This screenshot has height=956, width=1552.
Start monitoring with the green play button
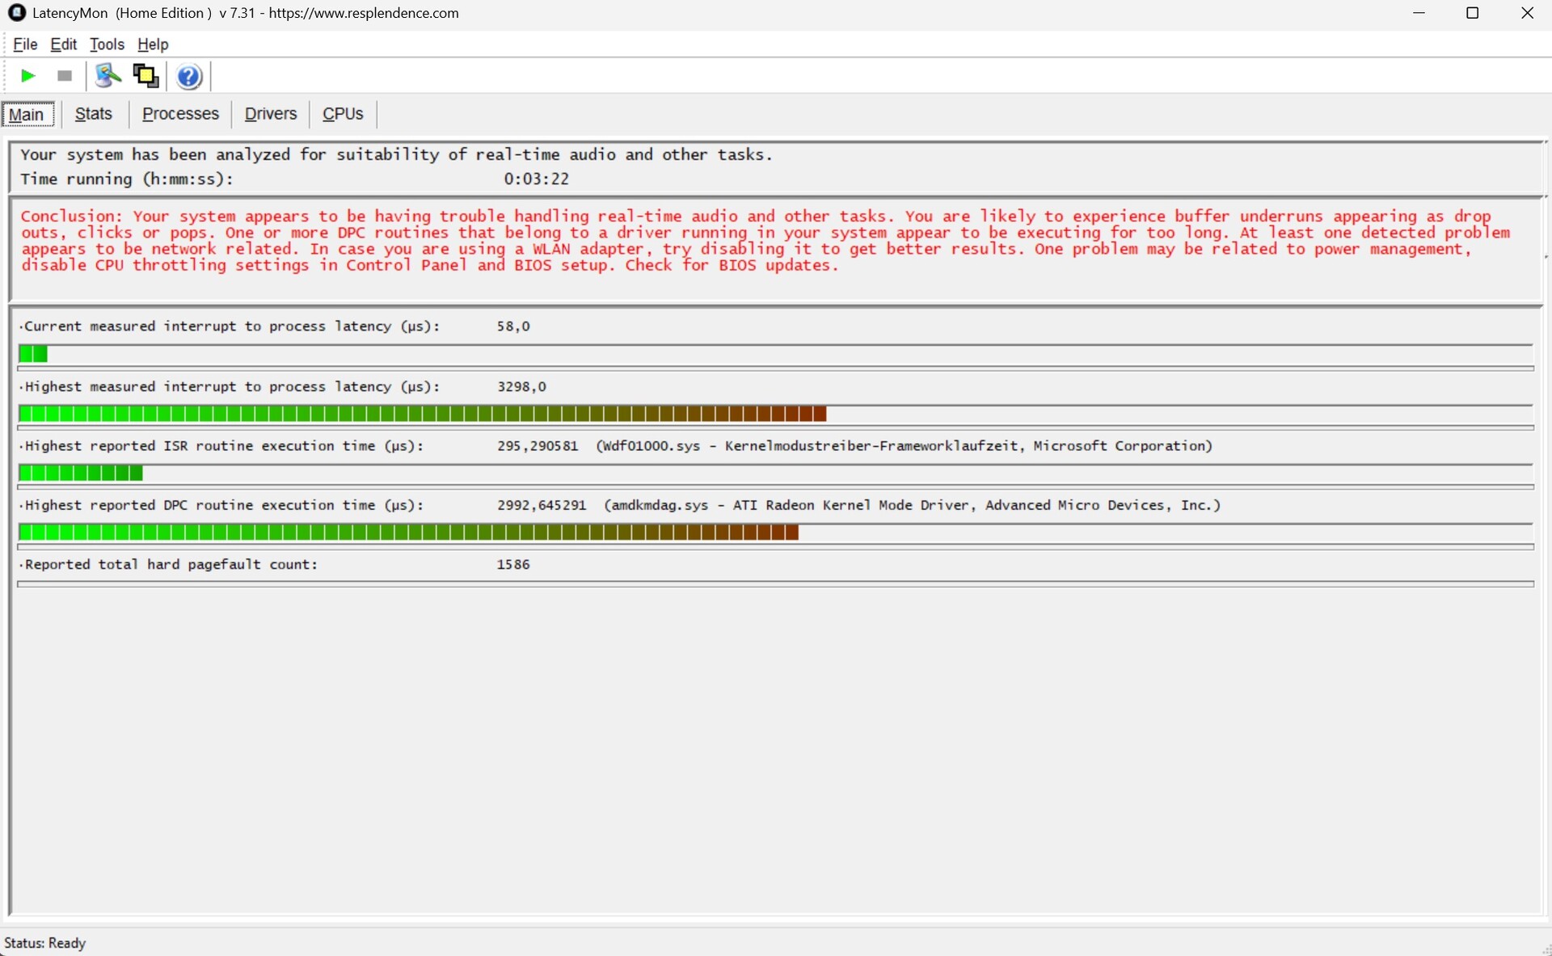[27, 76]
